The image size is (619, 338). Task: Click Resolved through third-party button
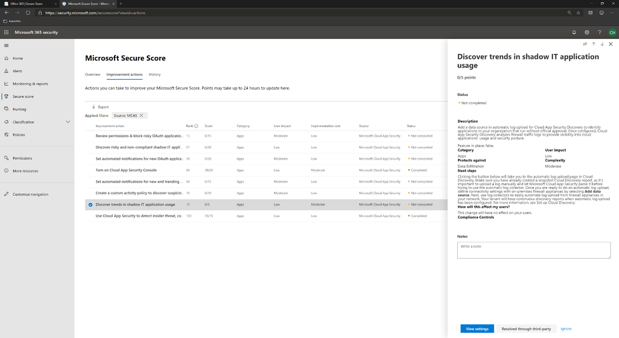tap(526, 329)
